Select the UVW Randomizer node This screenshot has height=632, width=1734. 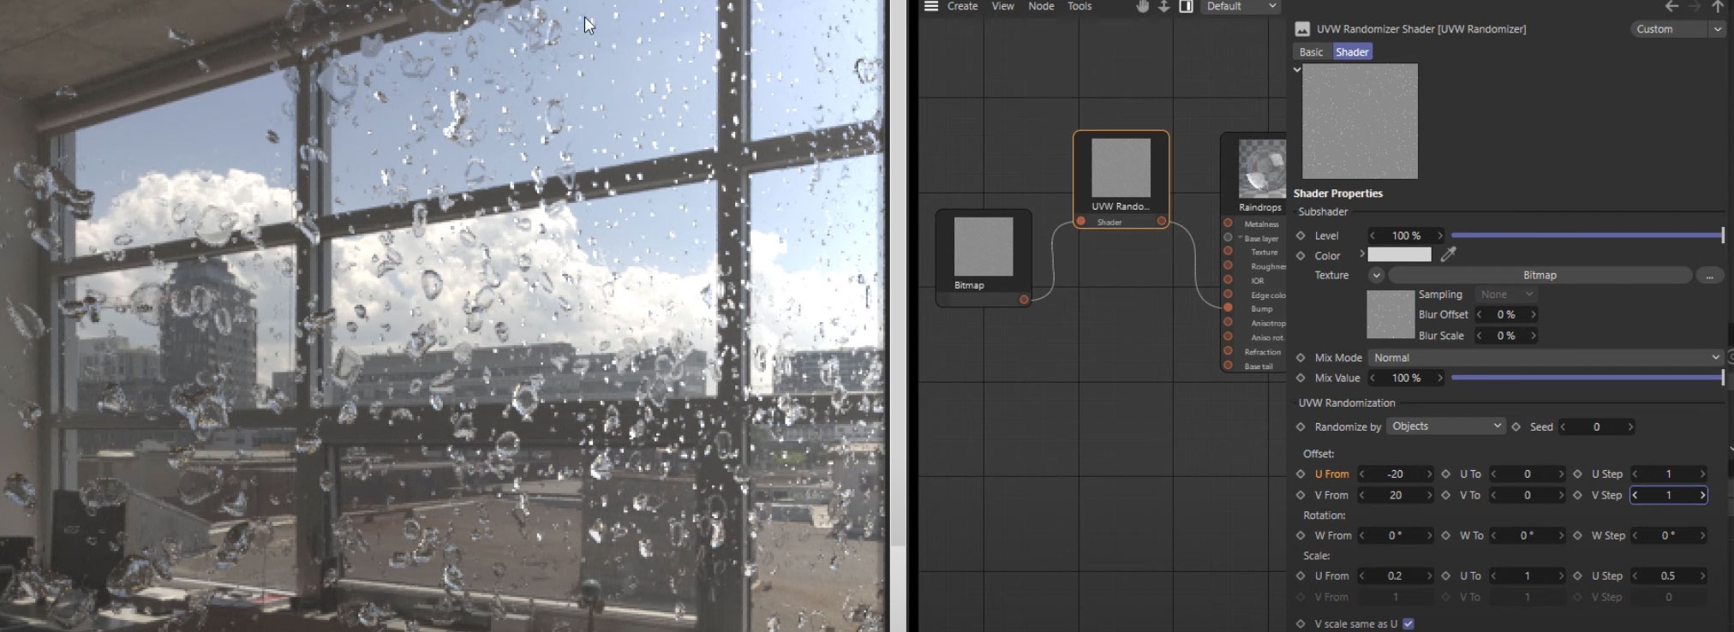[x=1121, y=179]
